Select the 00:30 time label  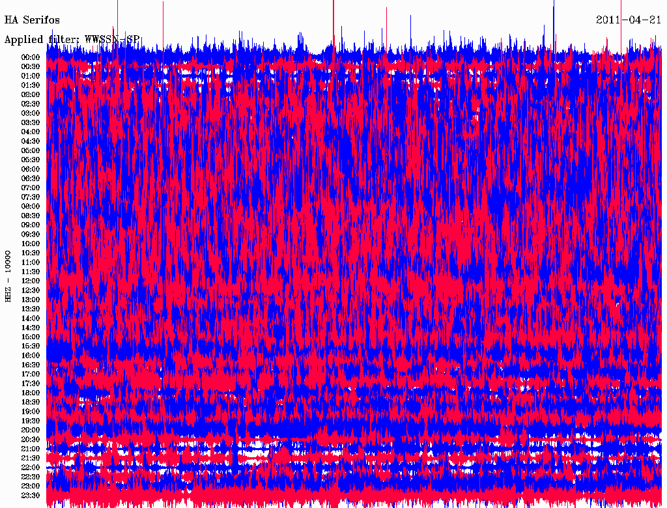31,67
